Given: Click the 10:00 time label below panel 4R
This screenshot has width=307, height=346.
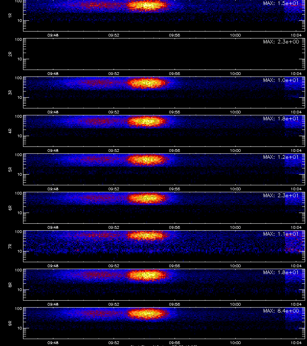Looking at the screenshot, I should pyautogui.click(x=235, y=150).
